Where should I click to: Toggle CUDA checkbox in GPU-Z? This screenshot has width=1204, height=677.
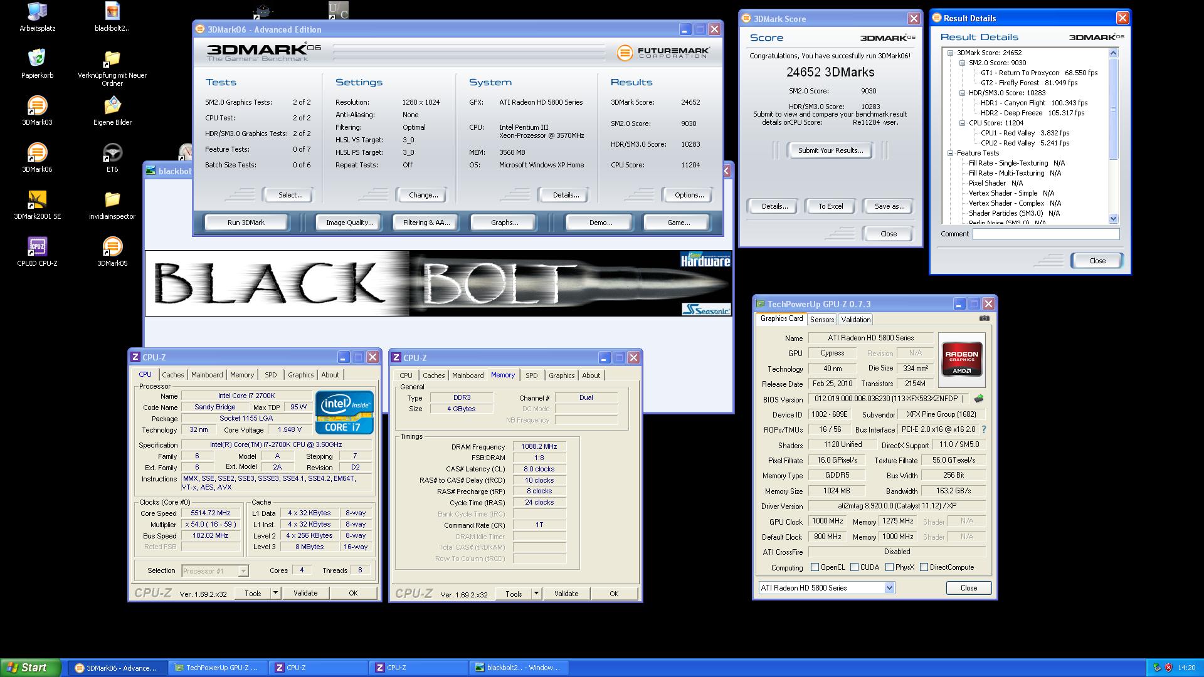(x=854, y=567)
